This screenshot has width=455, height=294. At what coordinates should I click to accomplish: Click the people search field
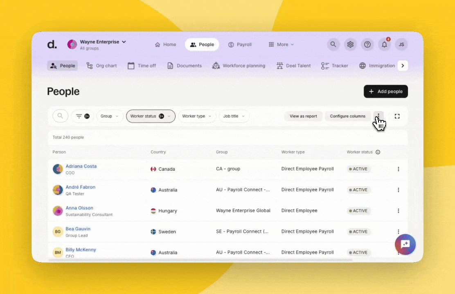(60, 116)
